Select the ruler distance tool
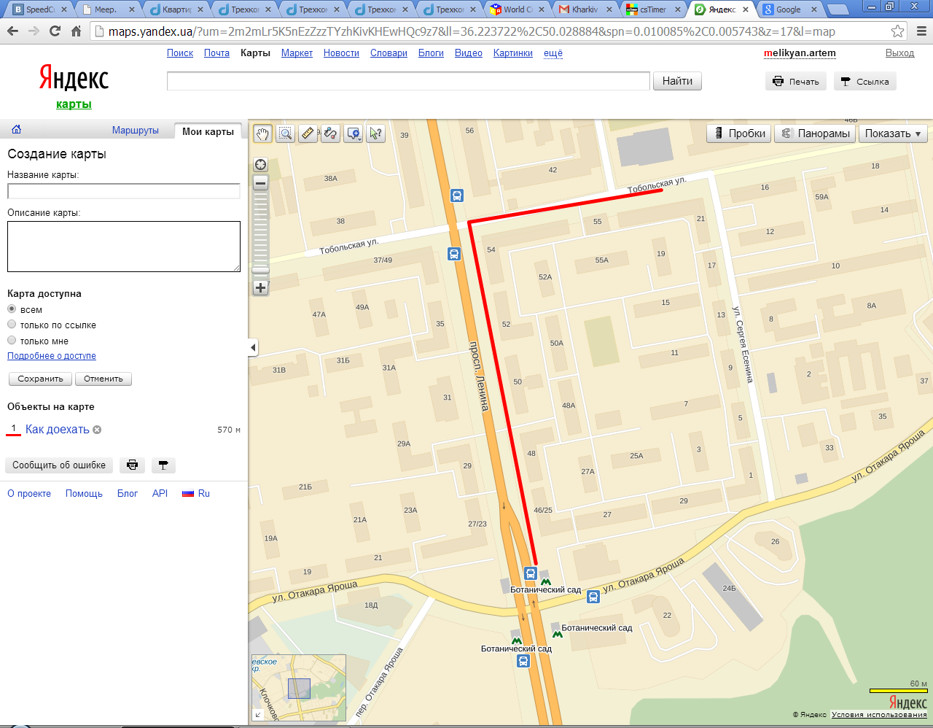 coord(308,133)
